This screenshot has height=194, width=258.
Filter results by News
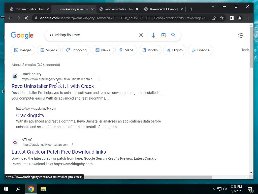(x=103, y=50)
